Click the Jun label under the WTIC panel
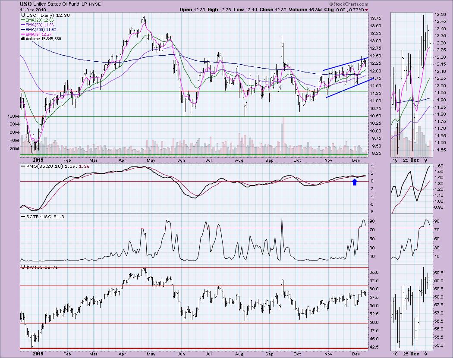 181,354
